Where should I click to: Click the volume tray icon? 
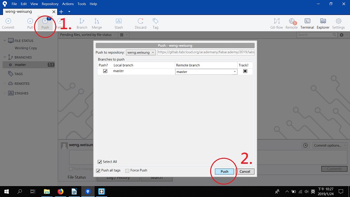(x=307, y=192)
